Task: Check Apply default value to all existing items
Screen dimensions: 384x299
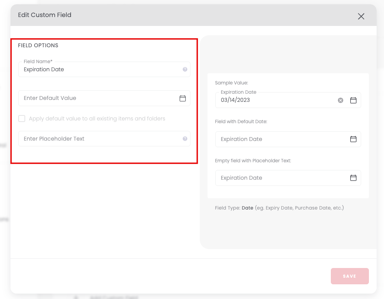Action: (x=22, y=119)
